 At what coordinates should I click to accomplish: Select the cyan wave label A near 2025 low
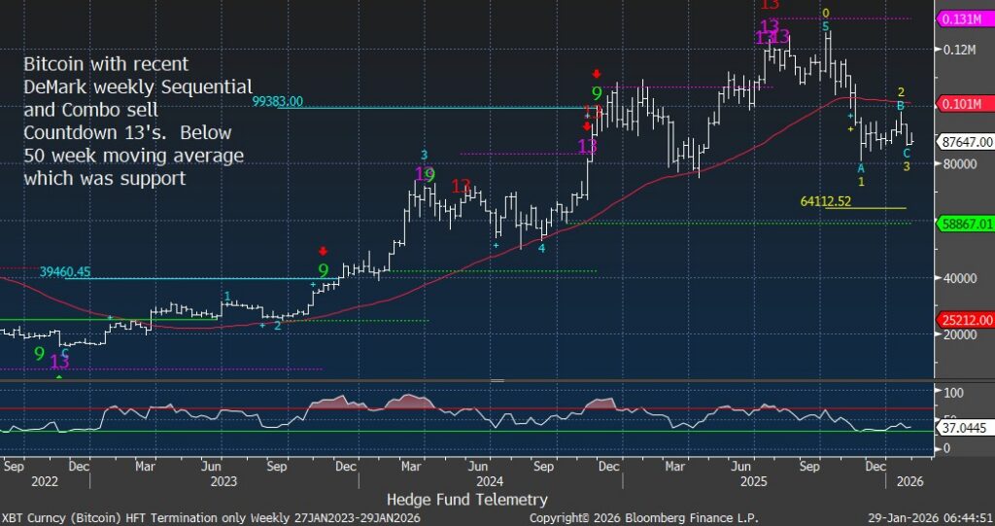click(x=861, y=168)
